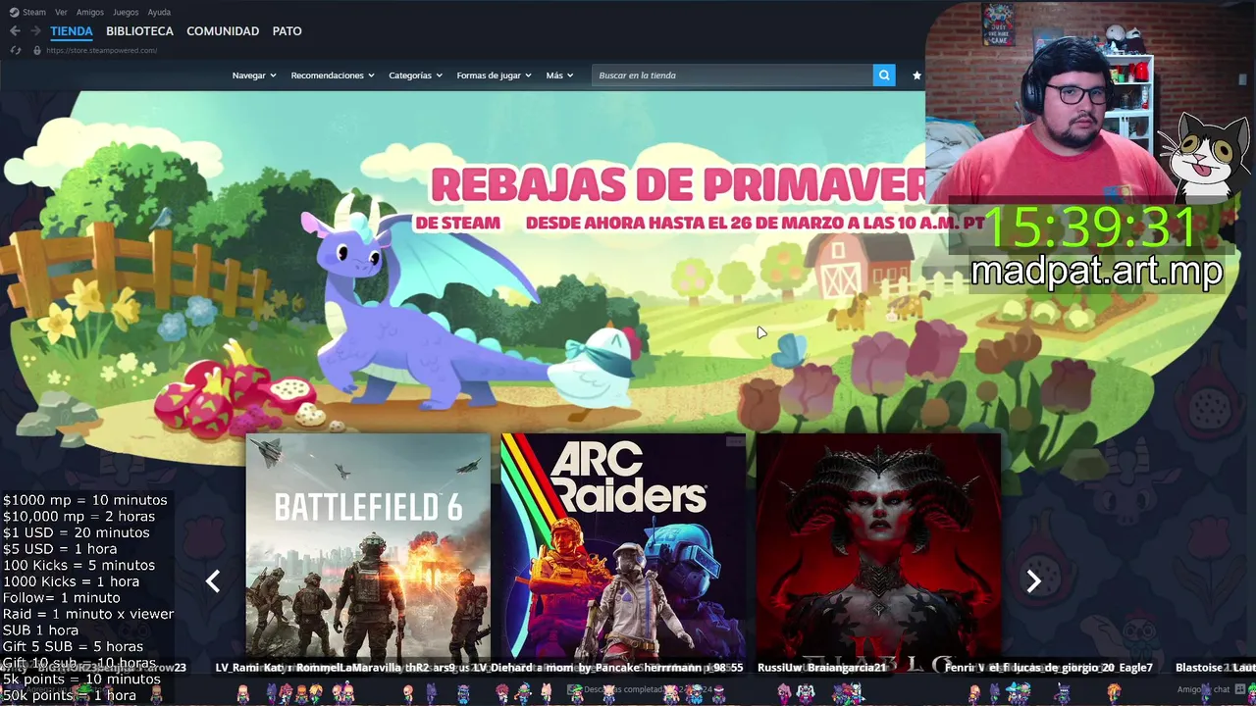Screen dimensions: 1256x706
Task: Click the blue search magnifier button
Action: [884, 76]
